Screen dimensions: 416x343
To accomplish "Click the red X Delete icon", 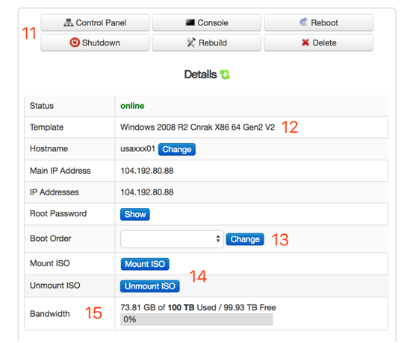I will (305, 43).
